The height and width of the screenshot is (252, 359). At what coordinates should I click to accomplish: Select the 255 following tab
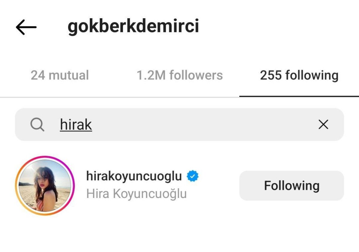pos(299,75)
